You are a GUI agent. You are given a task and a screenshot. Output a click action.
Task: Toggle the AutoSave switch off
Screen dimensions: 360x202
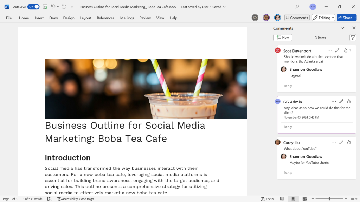[x=33, y=7]
